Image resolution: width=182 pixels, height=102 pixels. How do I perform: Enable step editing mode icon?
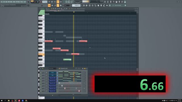(x=55, y=5)
